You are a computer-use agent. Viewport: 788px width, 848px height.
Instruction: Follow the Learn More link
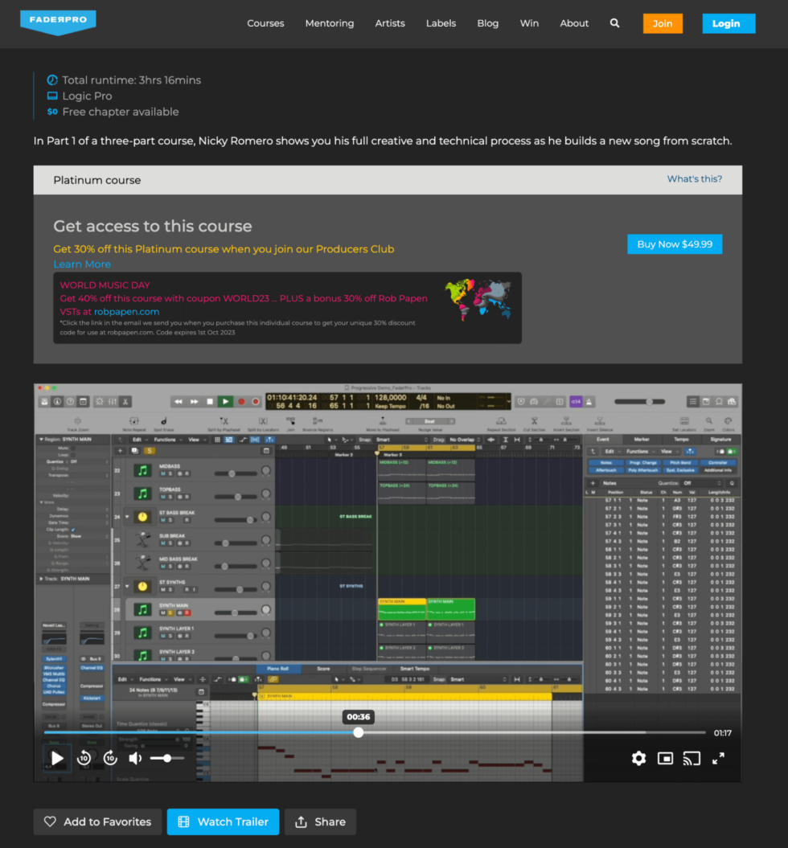click(82, 264)
